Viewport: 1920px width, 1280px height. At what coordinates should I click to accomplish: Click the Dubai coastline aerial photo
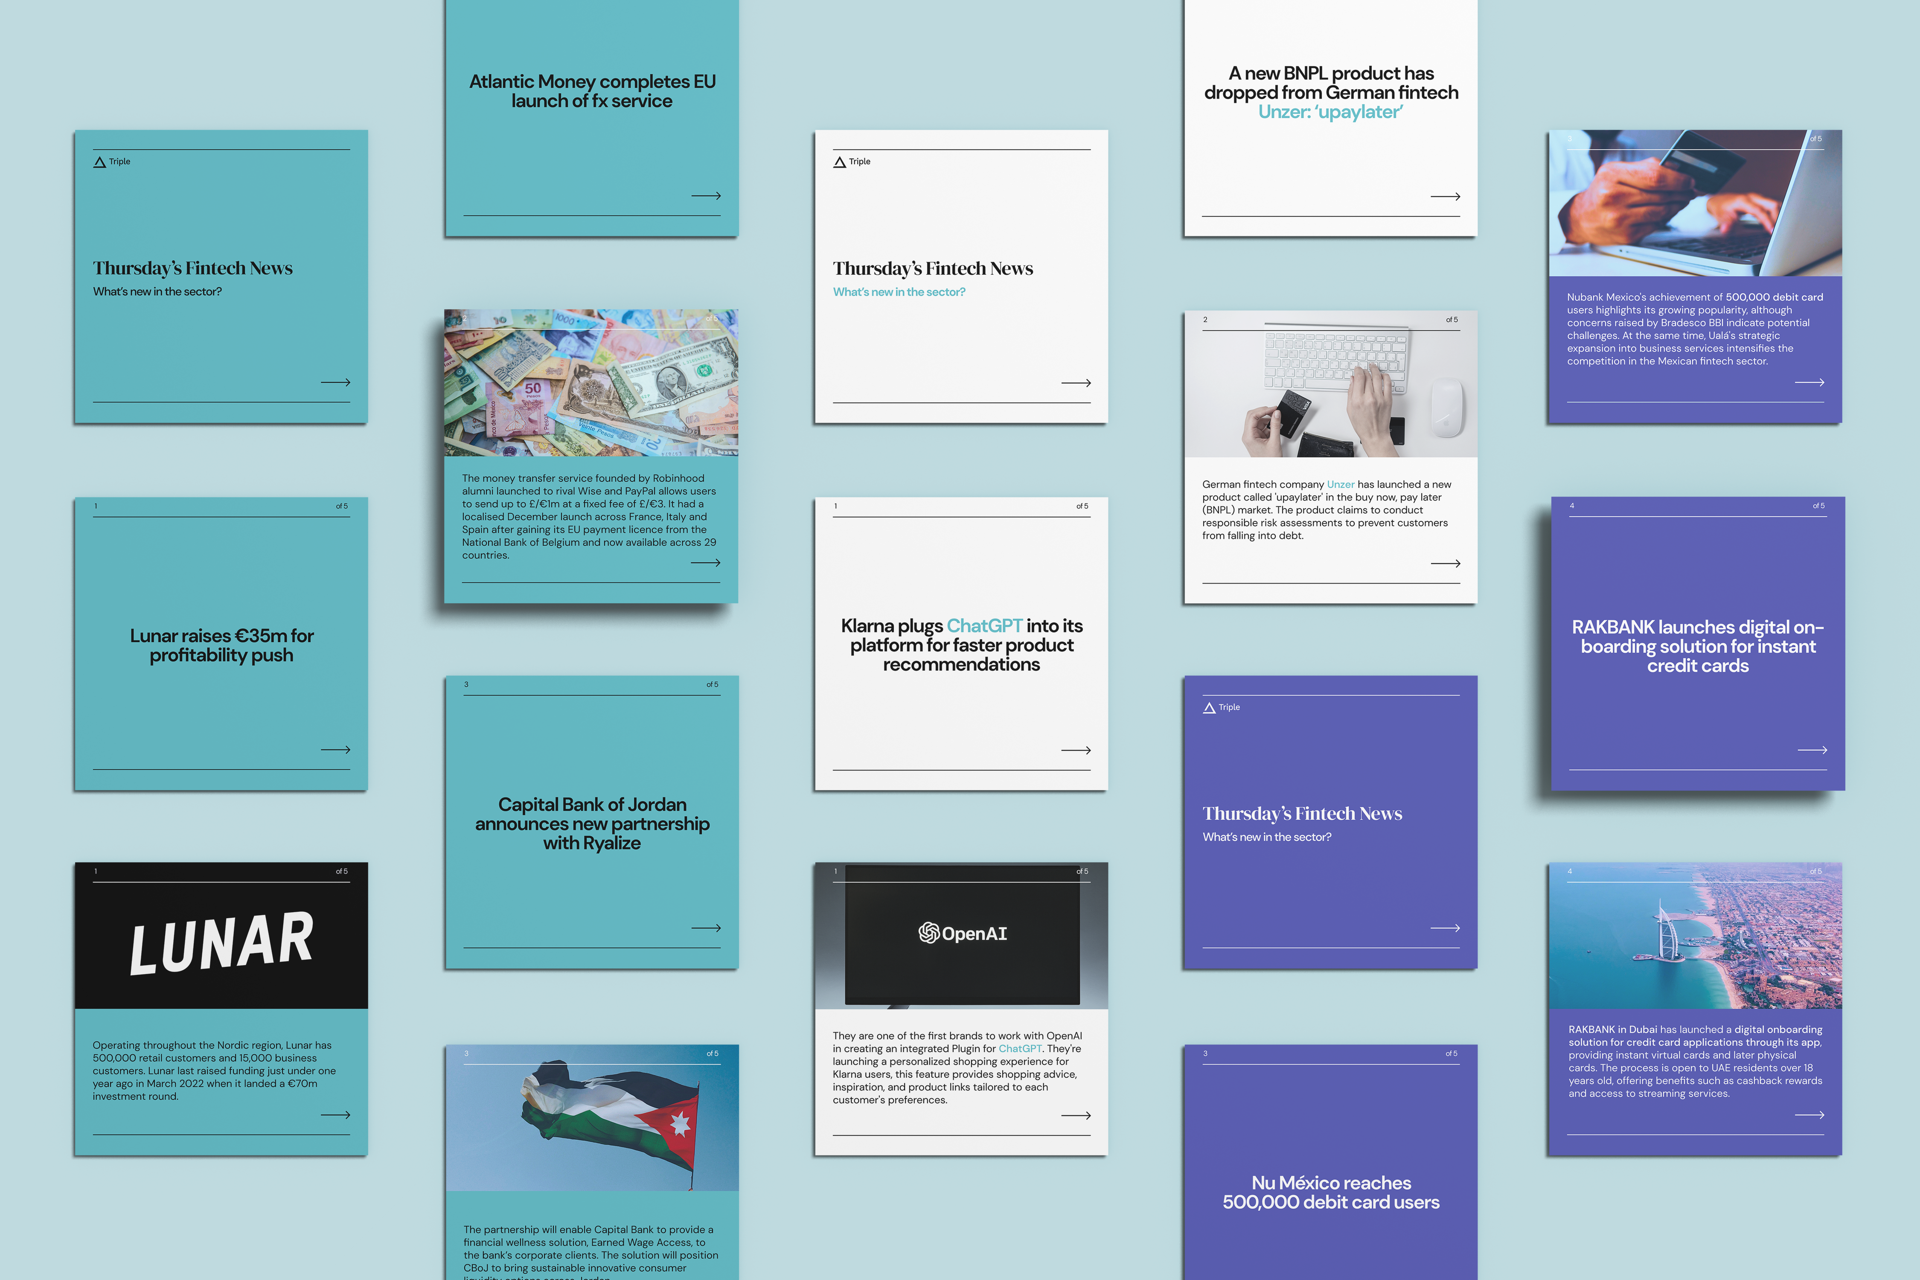tap(1696, 936)
